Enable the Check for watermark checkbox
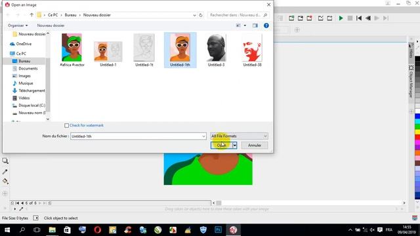The image size is (420, 236). coord(66,125)
